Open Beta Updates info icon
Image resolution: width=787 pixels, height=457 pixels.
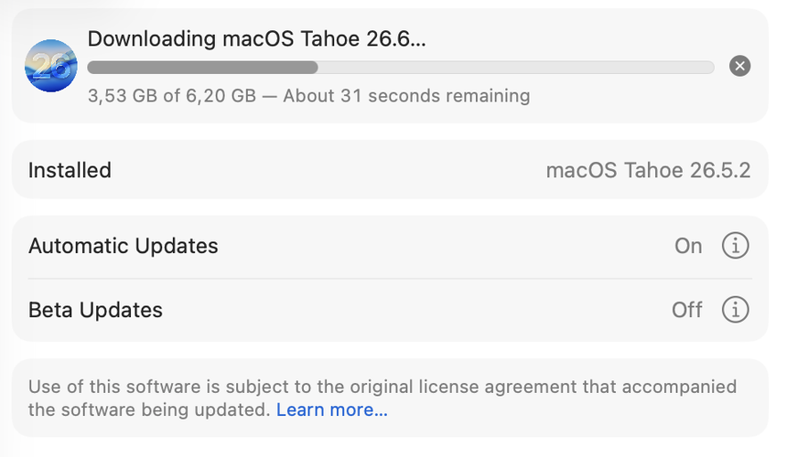click(736, 310)
